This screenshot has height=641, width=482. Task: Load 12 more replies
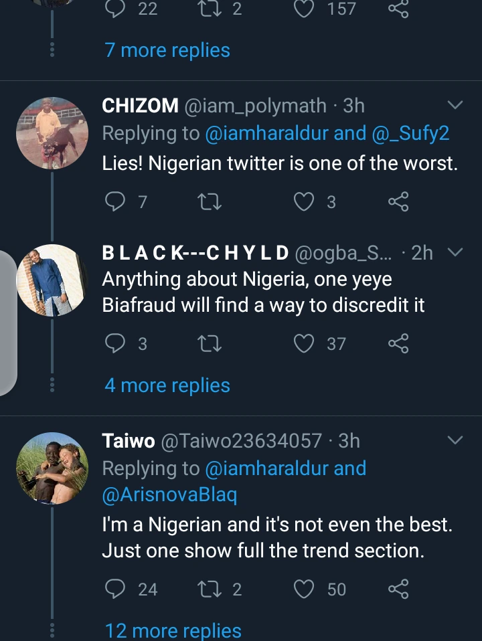click(x=173, y=630)
